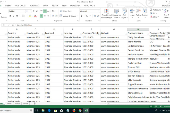This screenshot has width=170, height=113.
Task: Select cell Mario Klemke
Action: point(138,42)
